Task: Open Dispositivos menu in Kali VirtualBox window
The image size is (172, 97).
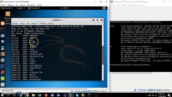Action: point(31,5)
